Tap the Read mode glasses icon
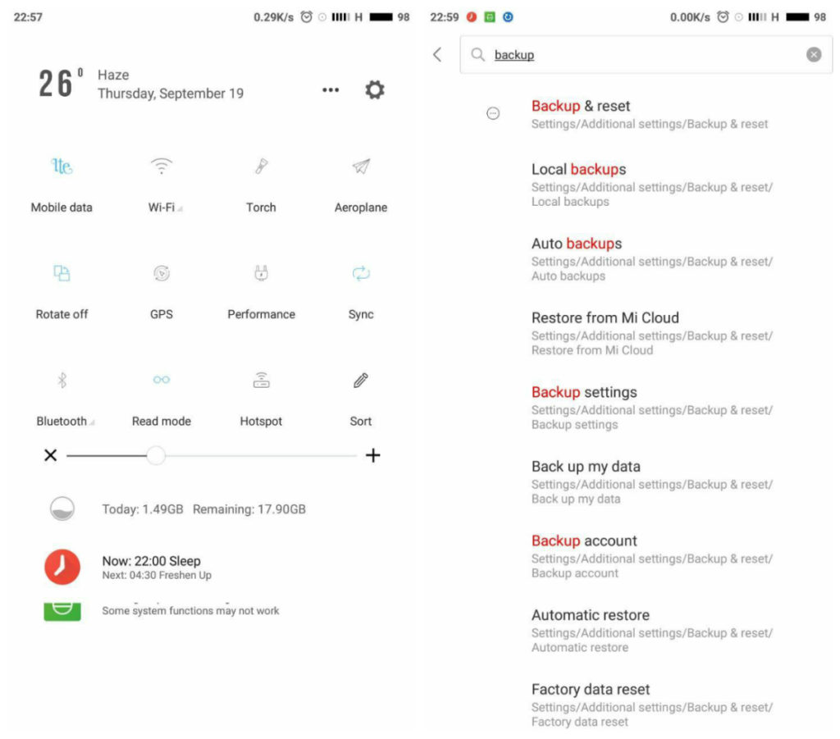The width and height of the screenshot is (840, 739). (x=162, y=380)
